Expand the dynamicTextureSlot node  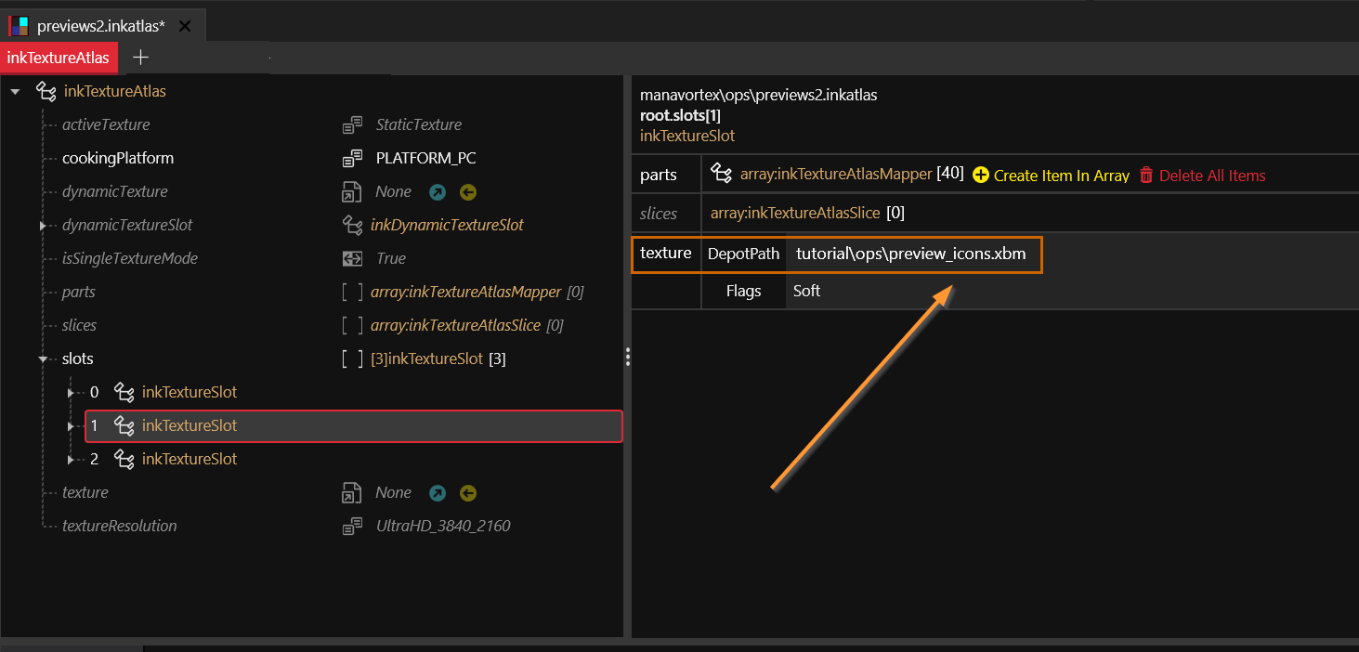click(x=43, y=226)
